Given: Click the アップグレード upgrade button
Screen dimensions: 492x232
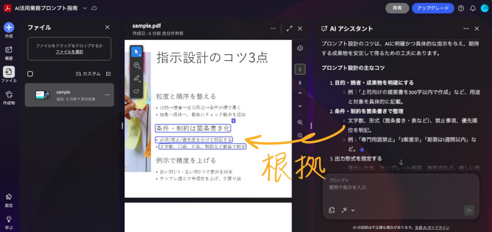Looking at the screenshot, I should pyautogui.click(x=433, y=8).
